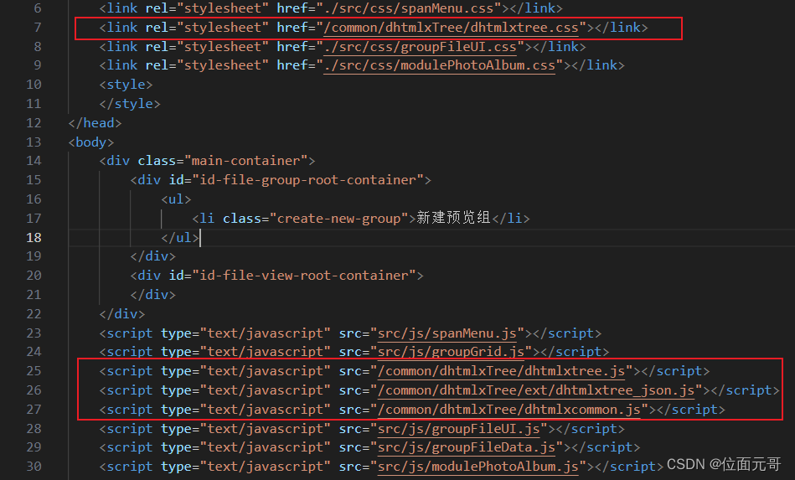Place cursor on the opening style tag
Viewport: 795px width, 480px height.
pyautogui.click(x=126, y=85)
